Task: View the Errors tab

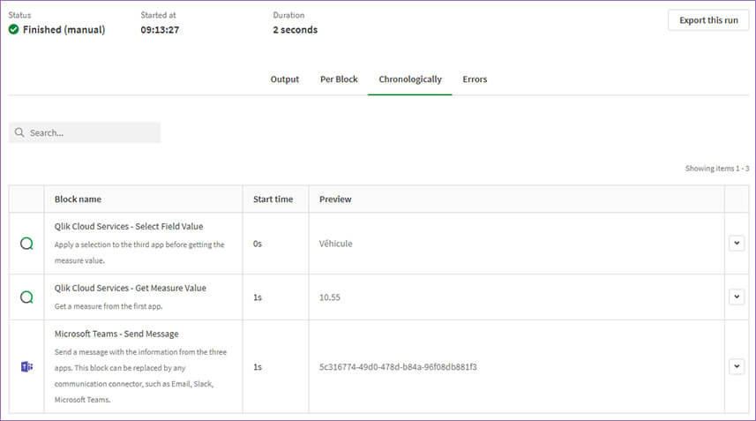Action: tap(475, 79)
